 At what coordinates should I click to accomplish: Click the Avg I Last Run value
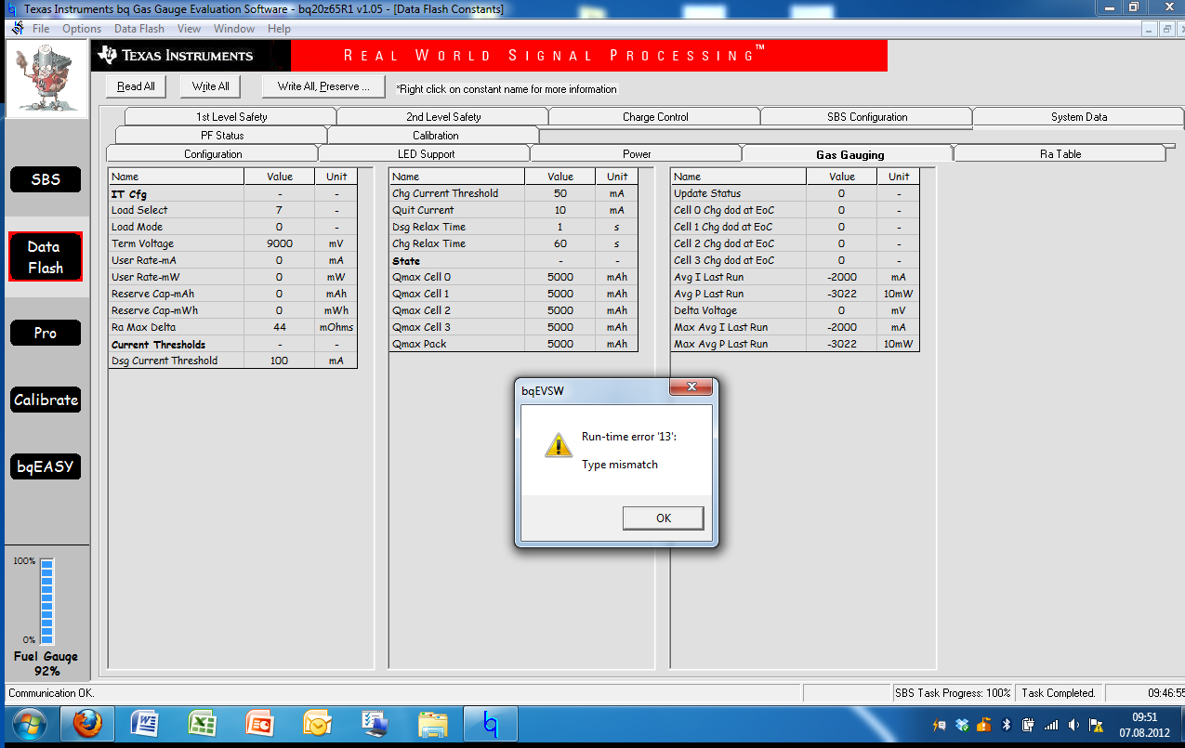(x=841, y=277)
